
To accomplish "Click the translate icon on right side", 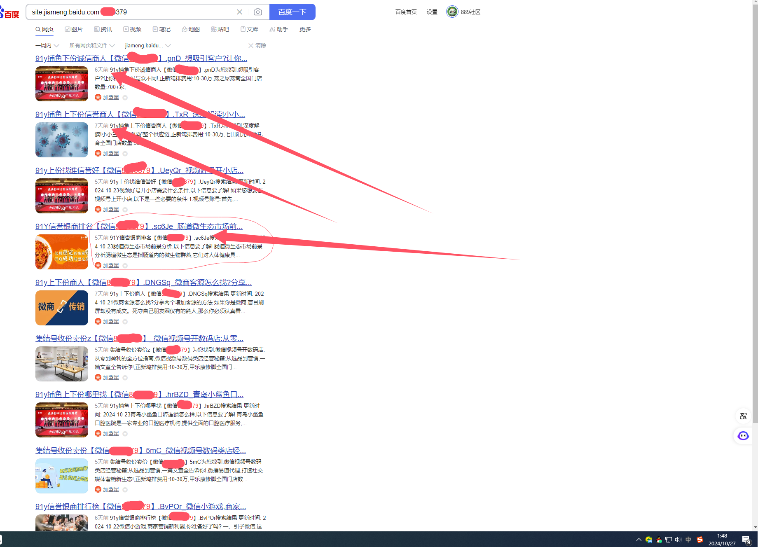I will click(x=743, y=416).
